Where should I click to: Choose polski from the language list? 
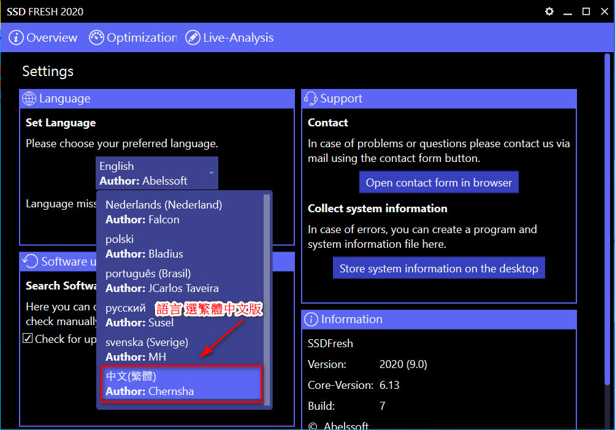tap(180, 247)
